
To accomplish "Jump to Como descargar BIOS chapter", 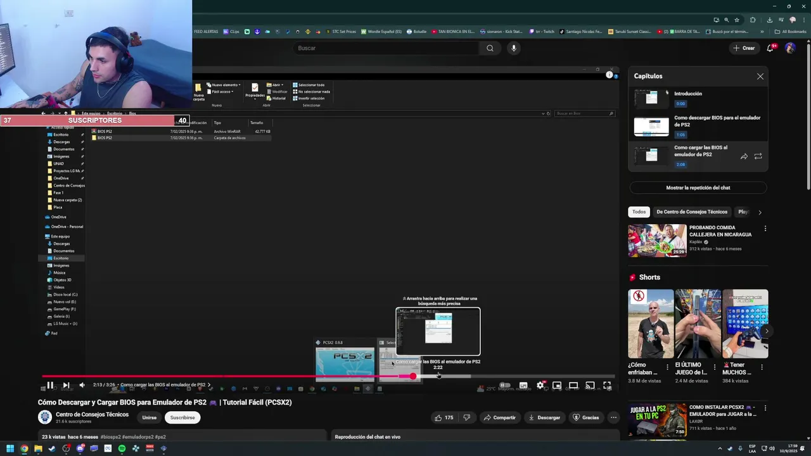I will 698,126.
